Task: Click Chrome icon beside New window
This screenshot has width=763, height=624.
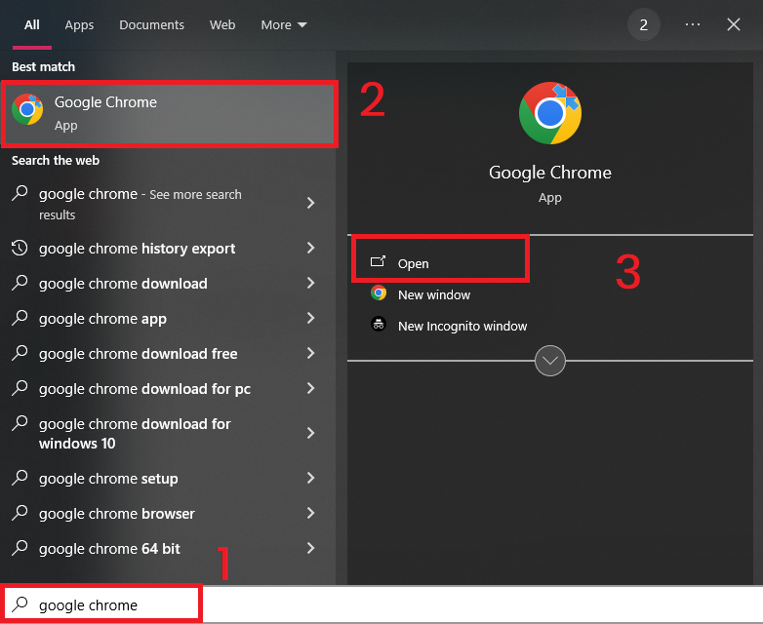Action: coord(379,293)
